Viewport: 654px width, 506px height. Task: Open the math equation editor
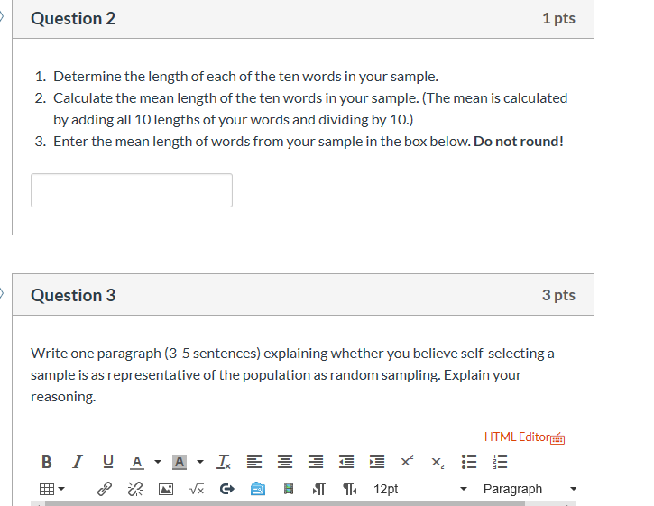click(x=197, y=489)
